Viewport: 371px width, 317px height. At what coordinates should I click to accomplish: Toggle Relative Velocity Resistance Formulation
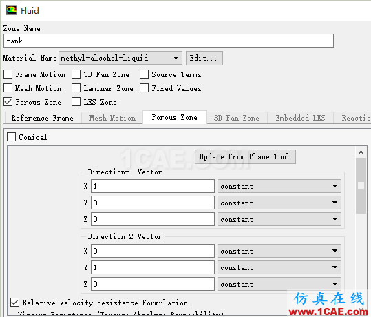(14, 303)
